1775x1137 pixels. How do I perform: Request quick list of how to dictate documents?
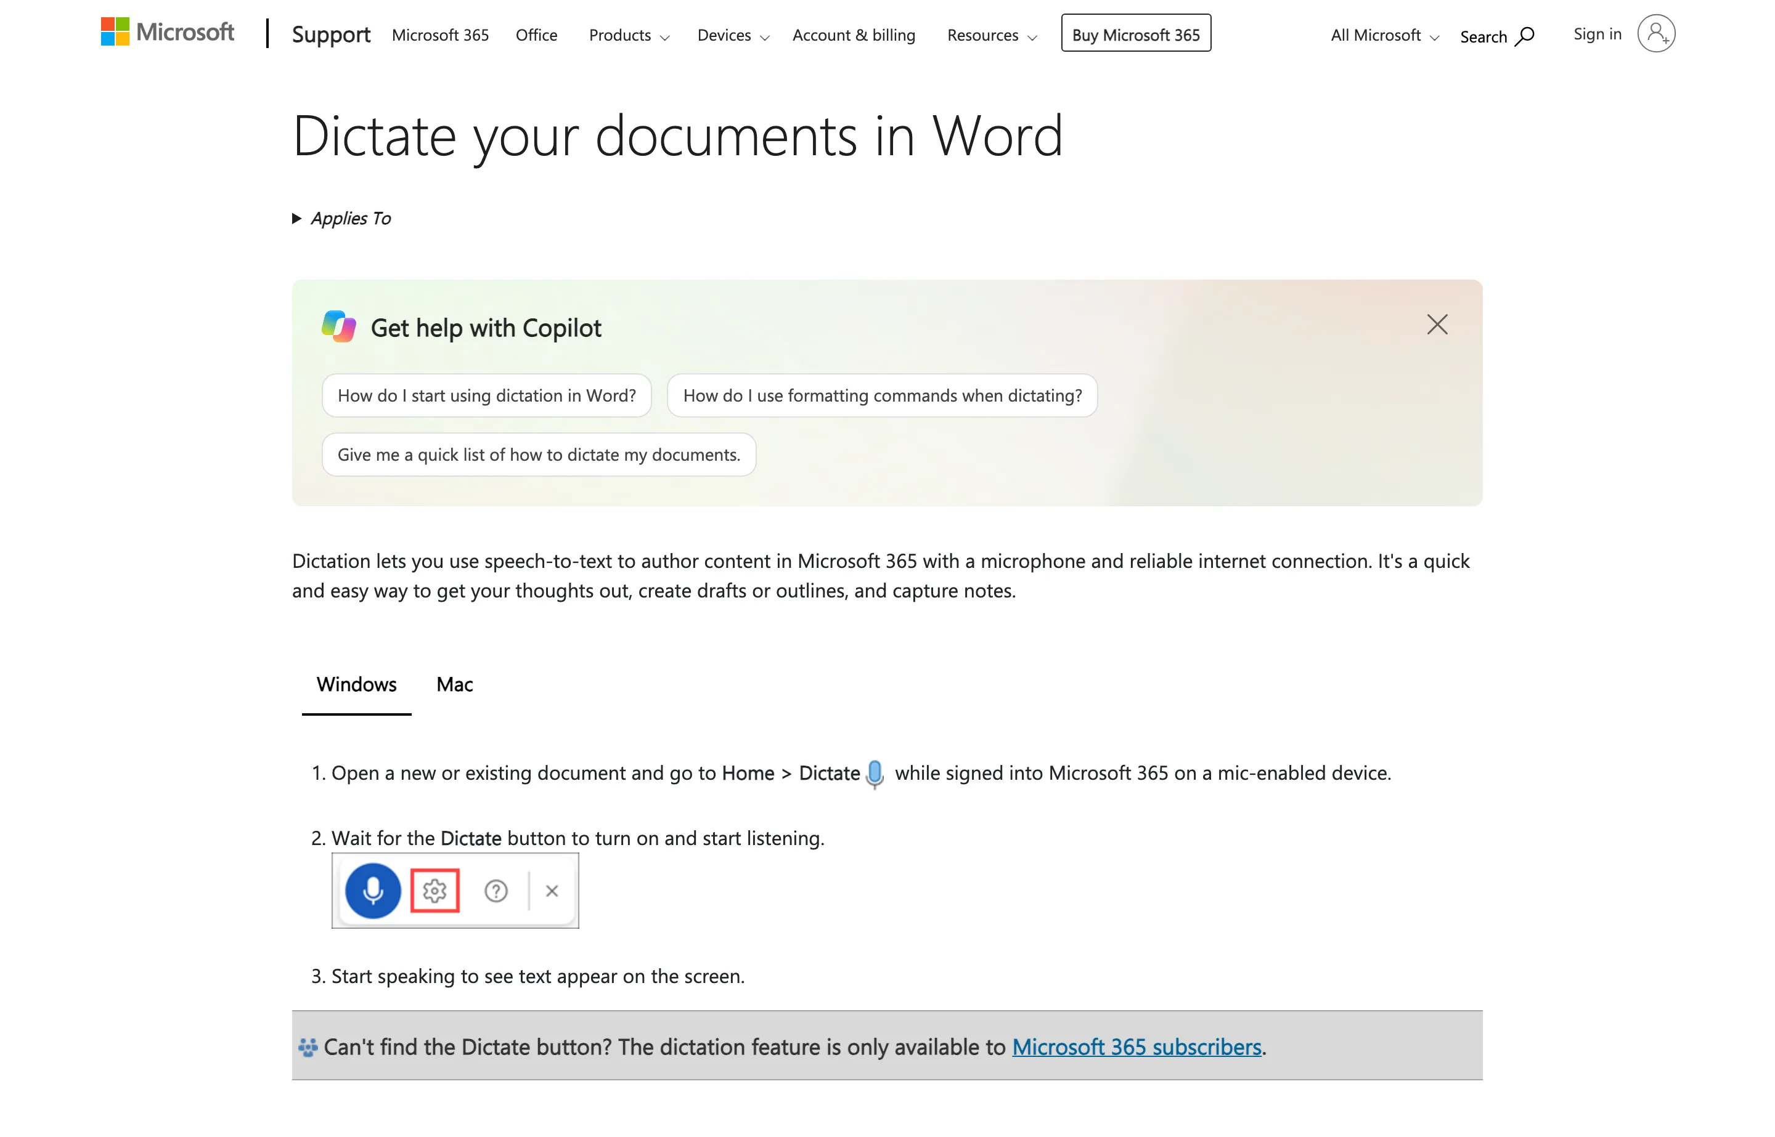(x=539, y=454)
